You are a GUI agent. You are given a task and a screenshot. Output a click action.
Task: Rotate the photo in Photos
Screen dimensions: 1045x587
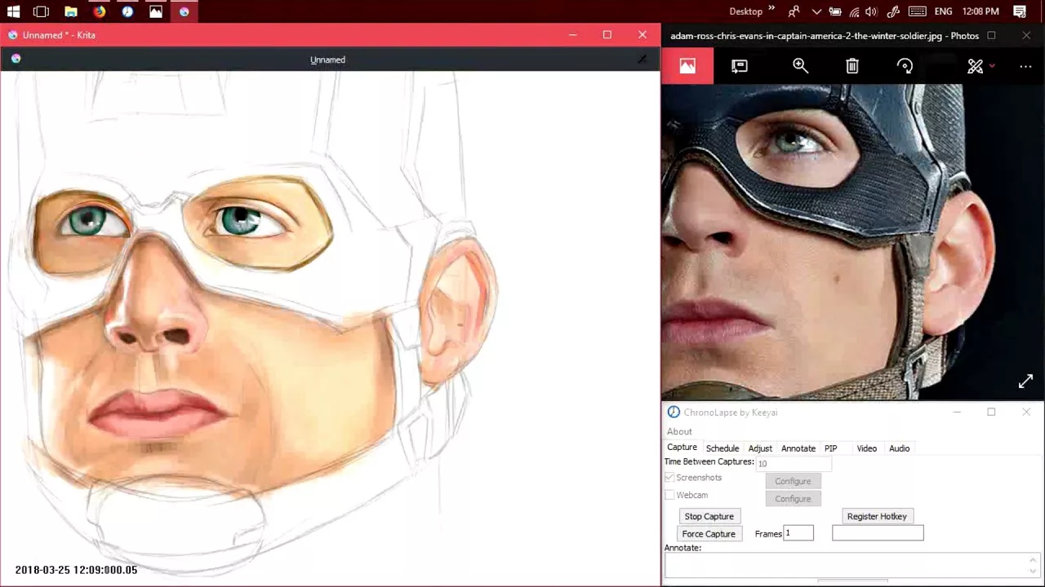click(905, 66)
